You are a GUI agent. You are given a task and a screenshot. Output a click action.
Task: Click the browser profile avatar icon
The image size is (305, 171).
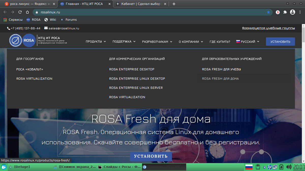tap(292, 12)
